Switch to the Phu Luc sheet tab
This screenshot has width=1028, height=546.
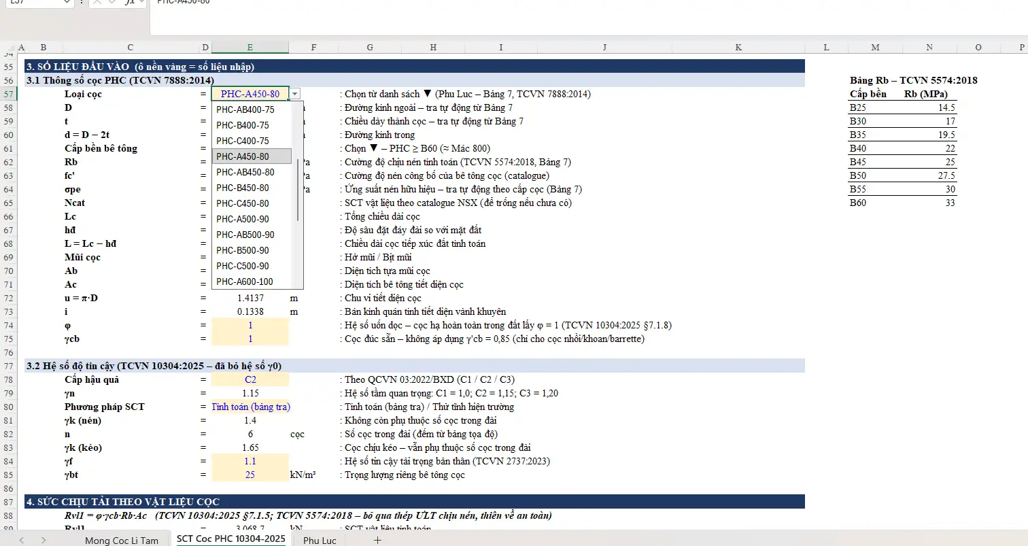coord(320,541)
